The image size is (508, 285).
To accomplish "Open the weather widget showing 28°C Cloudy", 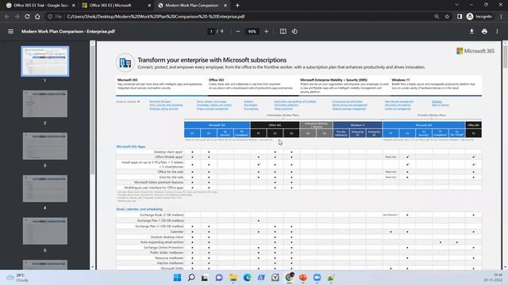I will coord(17,278).
